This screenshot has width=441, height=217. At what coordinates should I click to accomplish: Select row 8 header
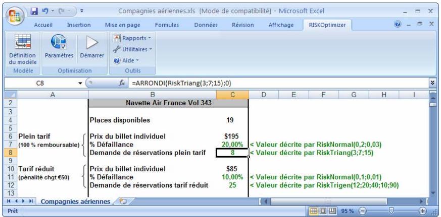tap(10, 153)
